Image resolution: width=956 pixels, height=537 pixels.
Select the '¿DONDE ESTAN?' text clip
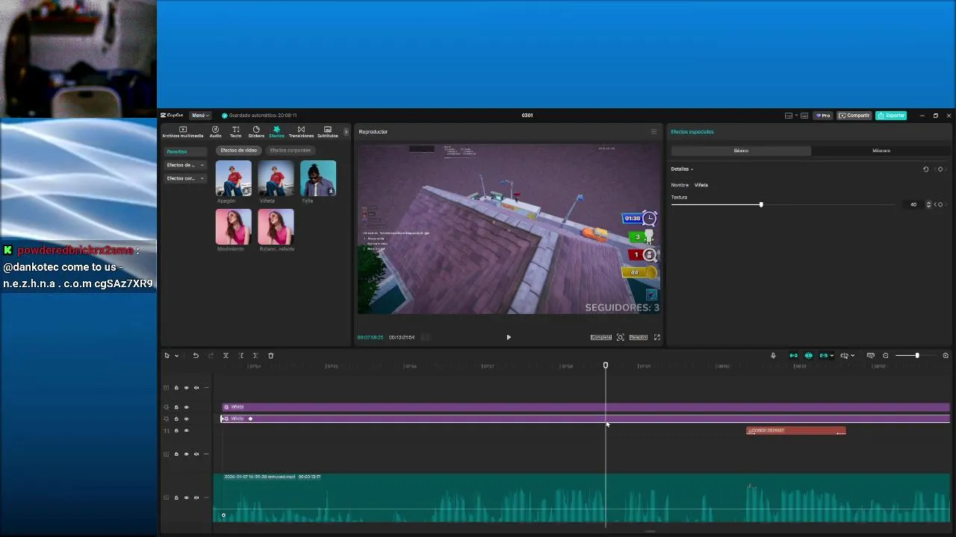tap(796, 430)
